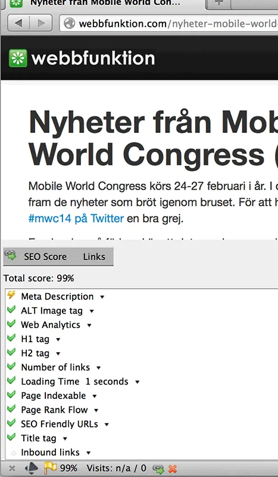
Task: Click the browser back arrow button
Action: pos(18,23)
